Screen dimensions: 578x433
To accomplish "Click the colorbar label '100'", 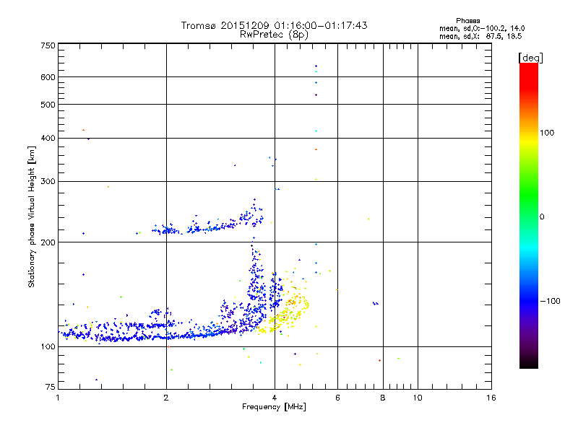I will click(x=547, y=133).
